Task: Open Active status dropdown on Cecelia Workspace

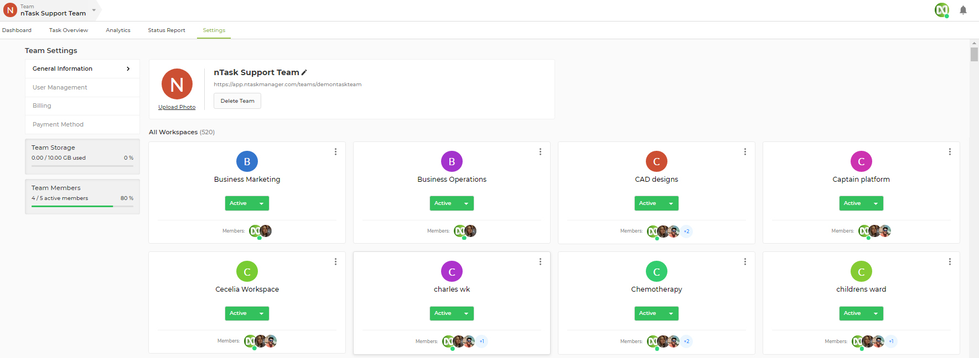Action: click(247, 313)
